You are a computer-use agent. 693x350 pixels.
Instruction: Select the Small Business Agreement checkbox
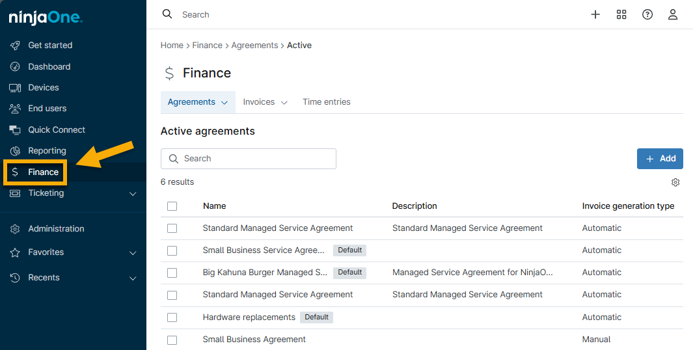pos(172,340)
